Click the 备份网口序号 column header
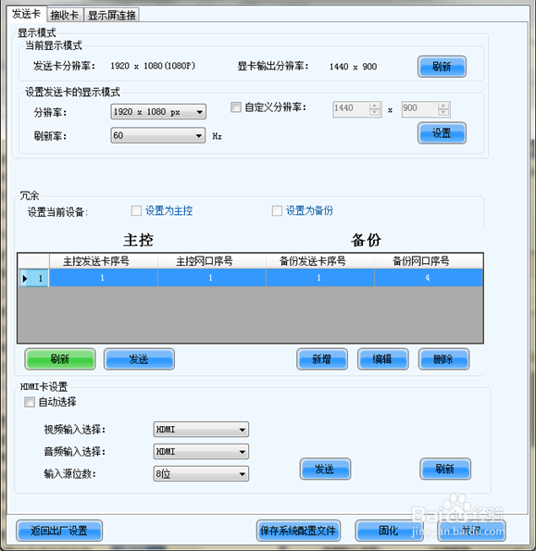The height and width of the screenshot is (551, 536). pos(429,261)
